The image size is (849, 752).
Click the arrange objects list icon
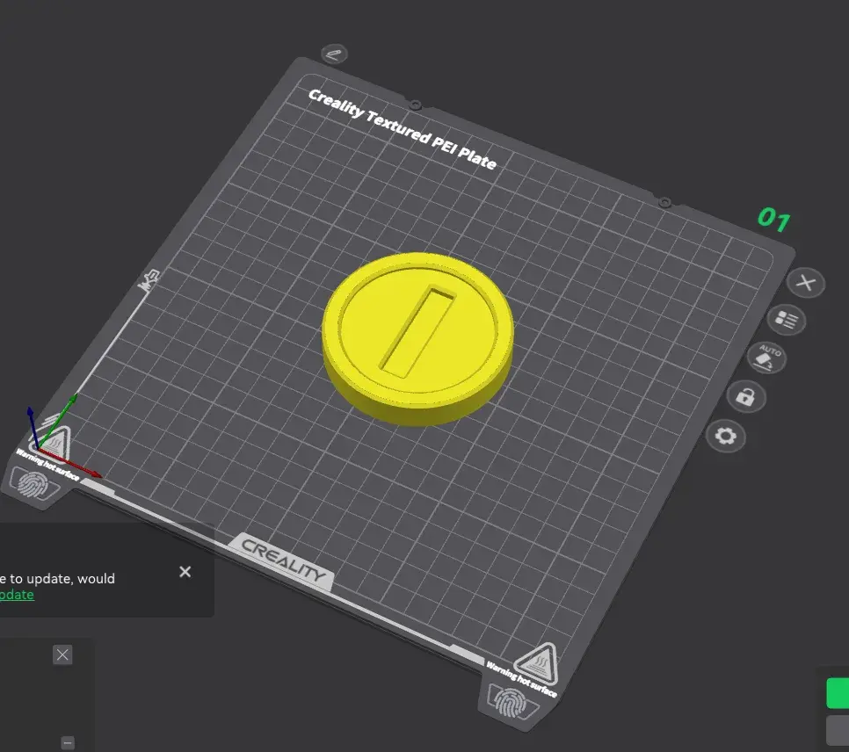click(786, 321)
